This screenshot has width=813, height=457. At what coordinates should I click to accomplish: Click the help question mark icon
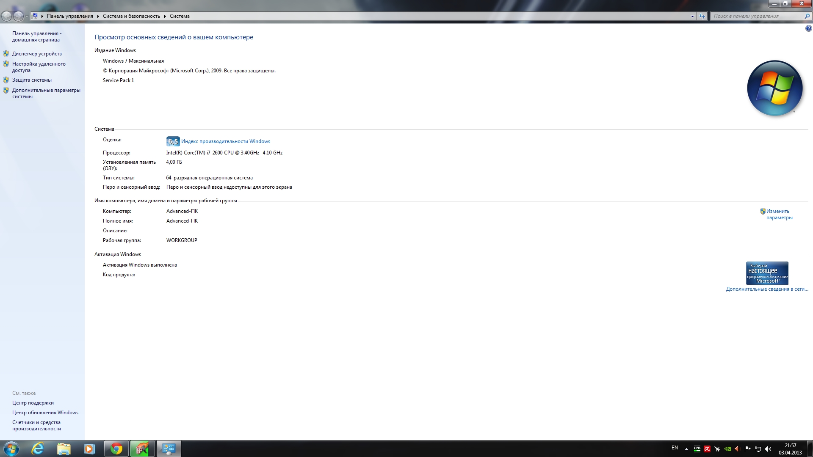(x=808, y=29)
